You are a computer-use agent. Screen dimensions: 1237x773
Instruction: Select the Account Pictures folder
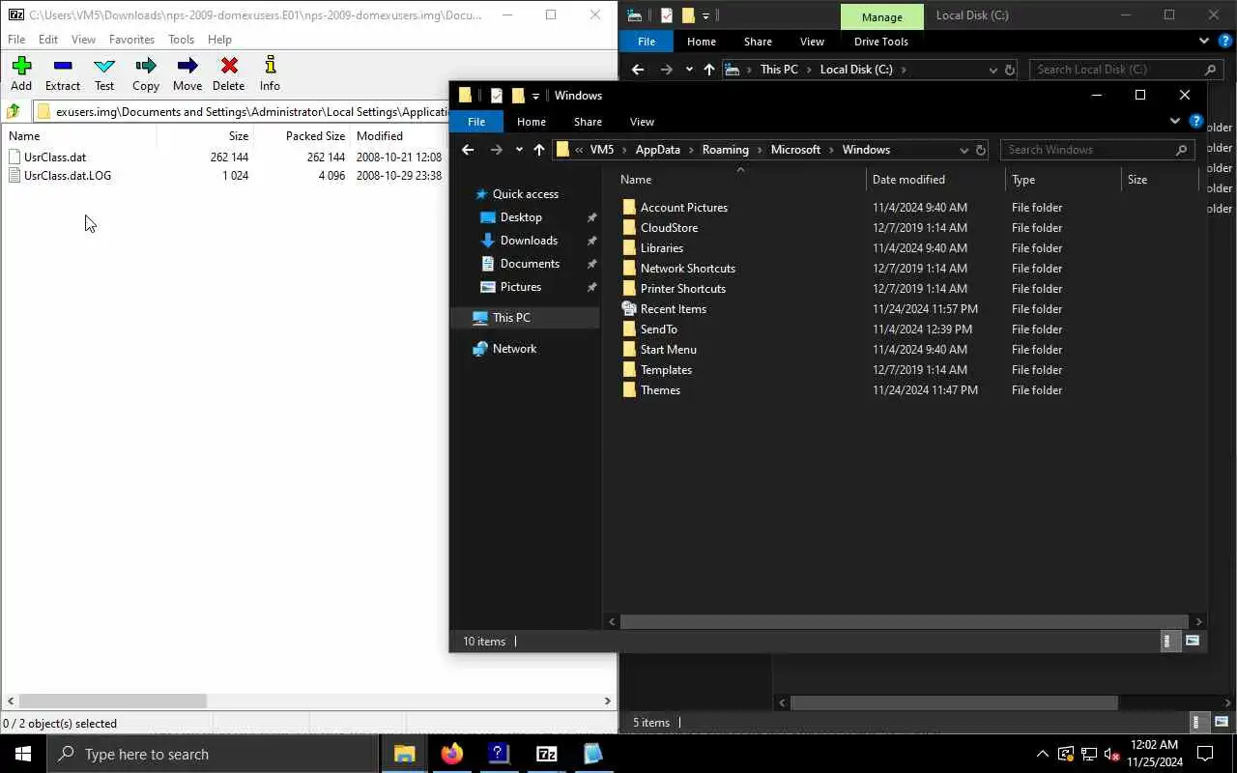pyautogui.click(x=683, y=208)
